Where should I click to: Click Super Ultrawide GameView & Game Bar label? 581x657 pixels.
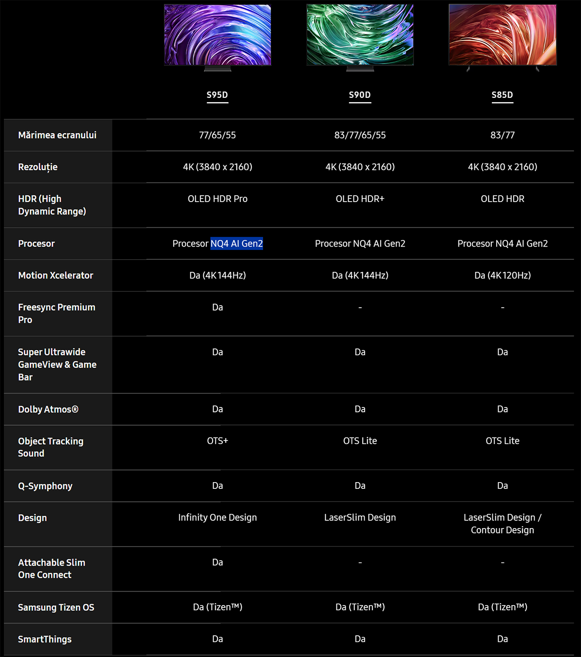[57, 364]
